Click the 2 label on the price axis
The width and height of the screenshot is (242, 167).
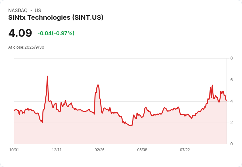click(x=231, y=123)
